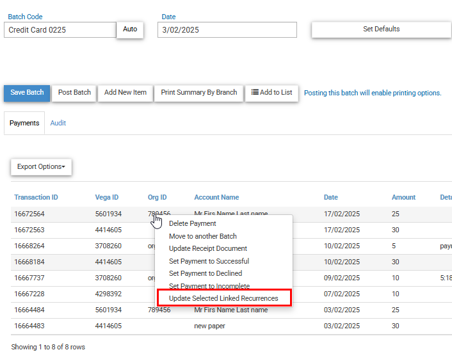Open the Export Options dropdown
The height and width of the screenshot is (359, 452).
[x=41, y=167]
